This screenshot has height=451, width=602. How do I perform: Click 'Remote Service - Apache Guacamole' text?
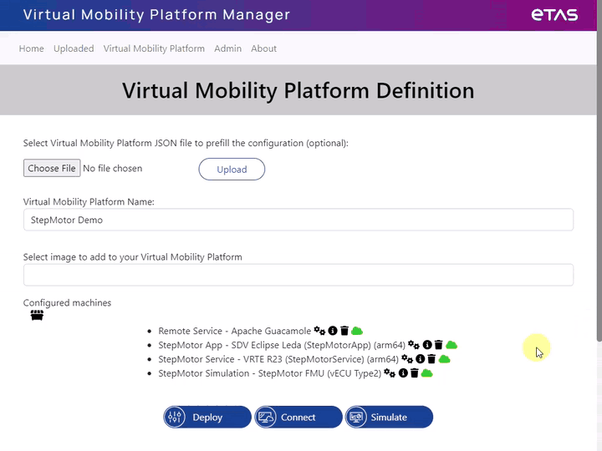click(235, 331)
